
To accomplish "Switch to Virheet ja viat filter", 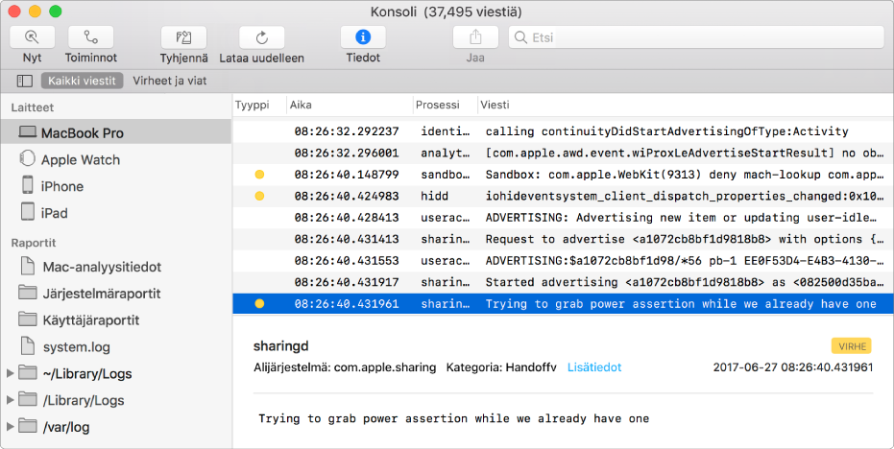I will pyautogui.click(x=170, y=81).
